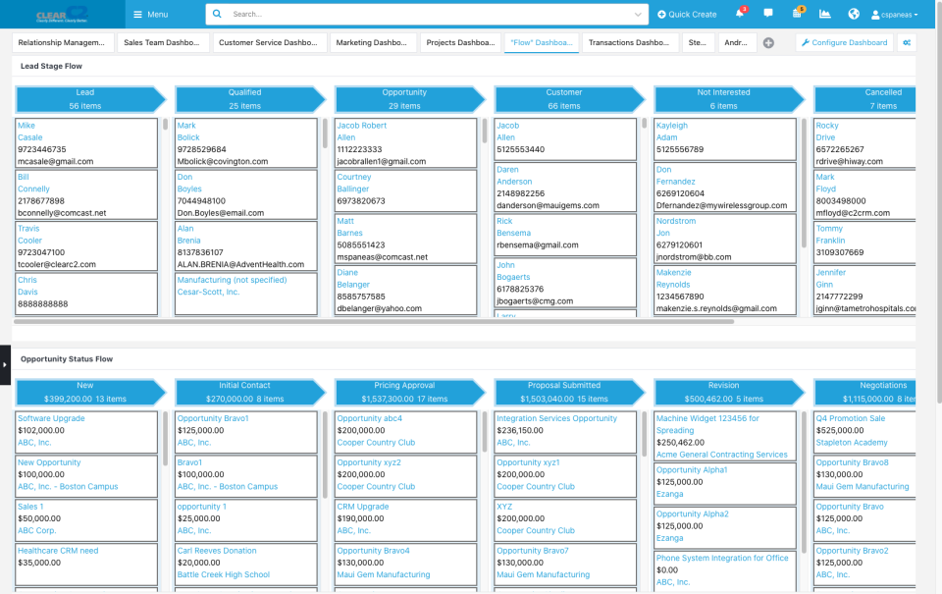Switch to Projects Dashboard tab

click(461, 42)
